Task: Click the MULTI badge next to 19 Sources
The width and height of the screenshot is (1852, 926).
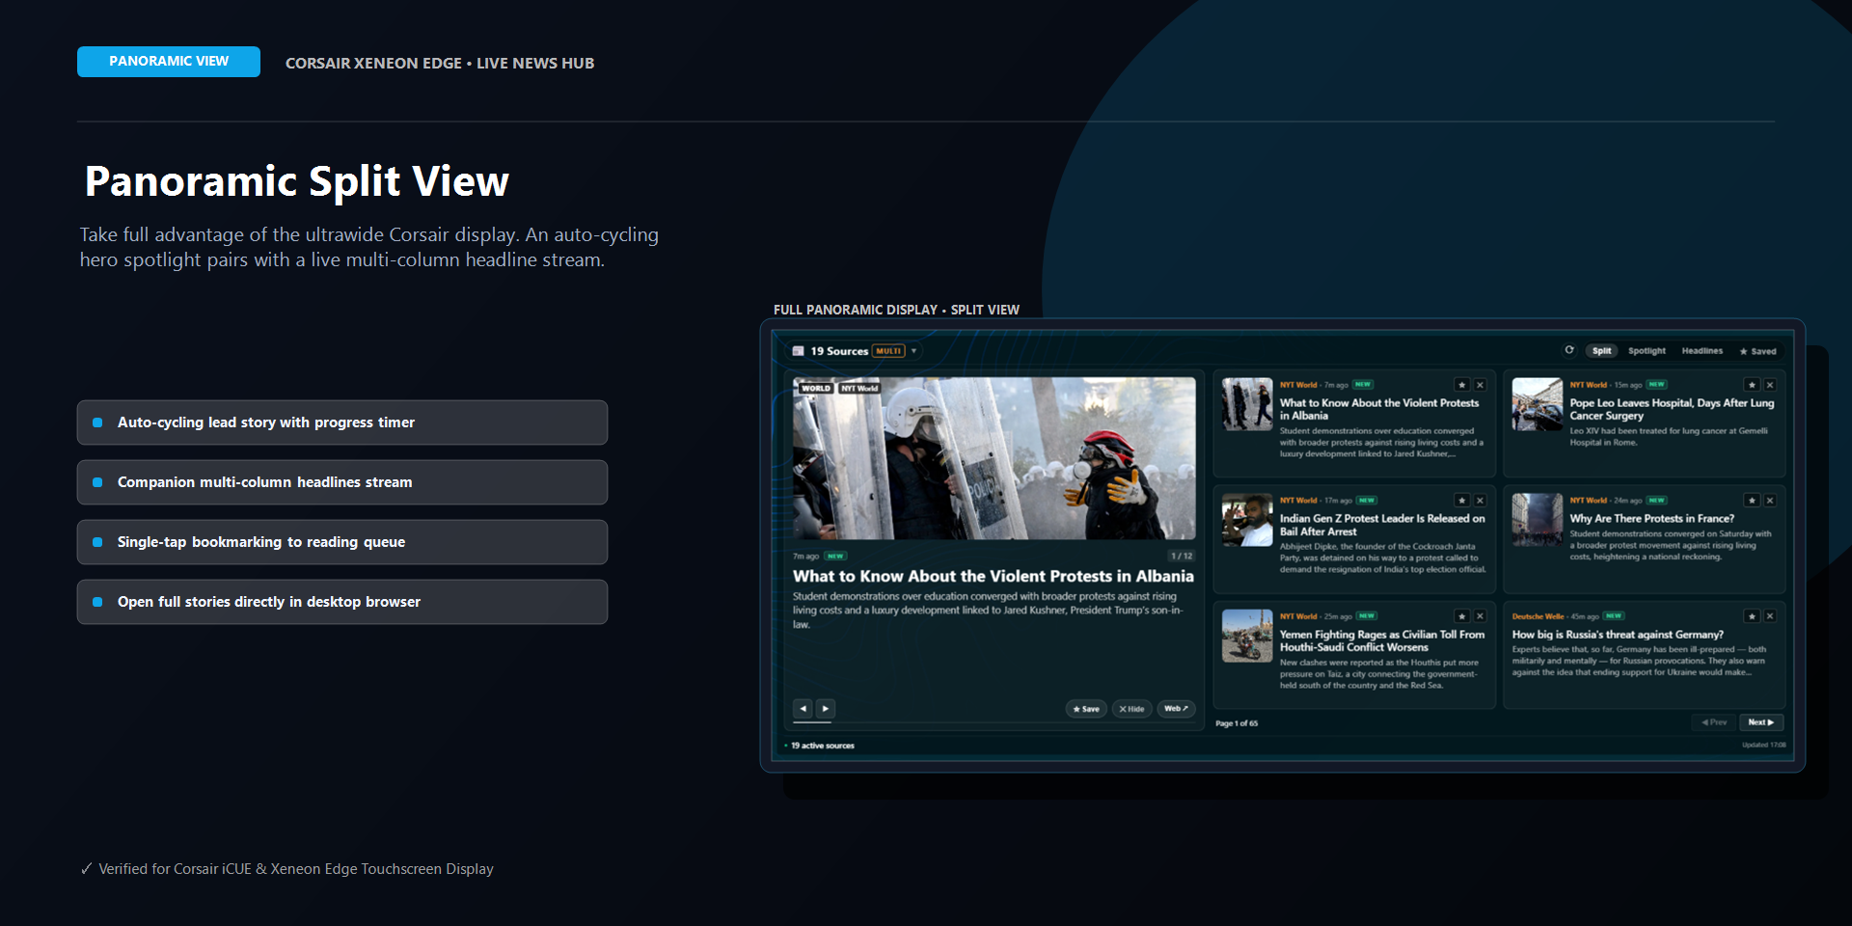Action: pos(888,351)
